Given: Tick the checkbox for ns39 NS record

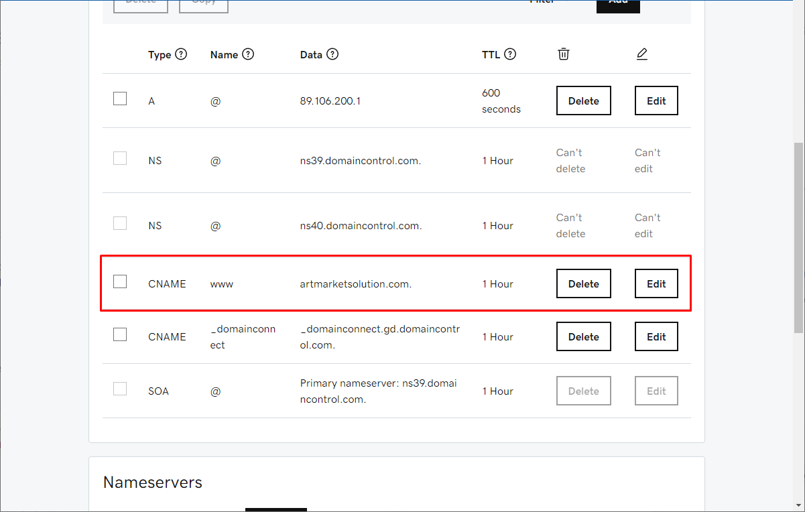Looking at the screenshot, I should pyautogui.click(x=120, y=158).
